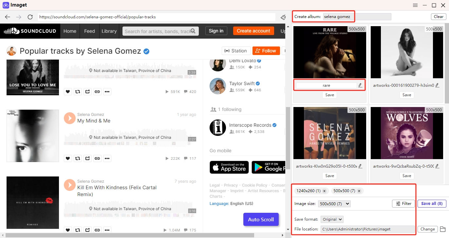Open the Privacy link
Screen dimensions: 449x238
click(231, 185)
